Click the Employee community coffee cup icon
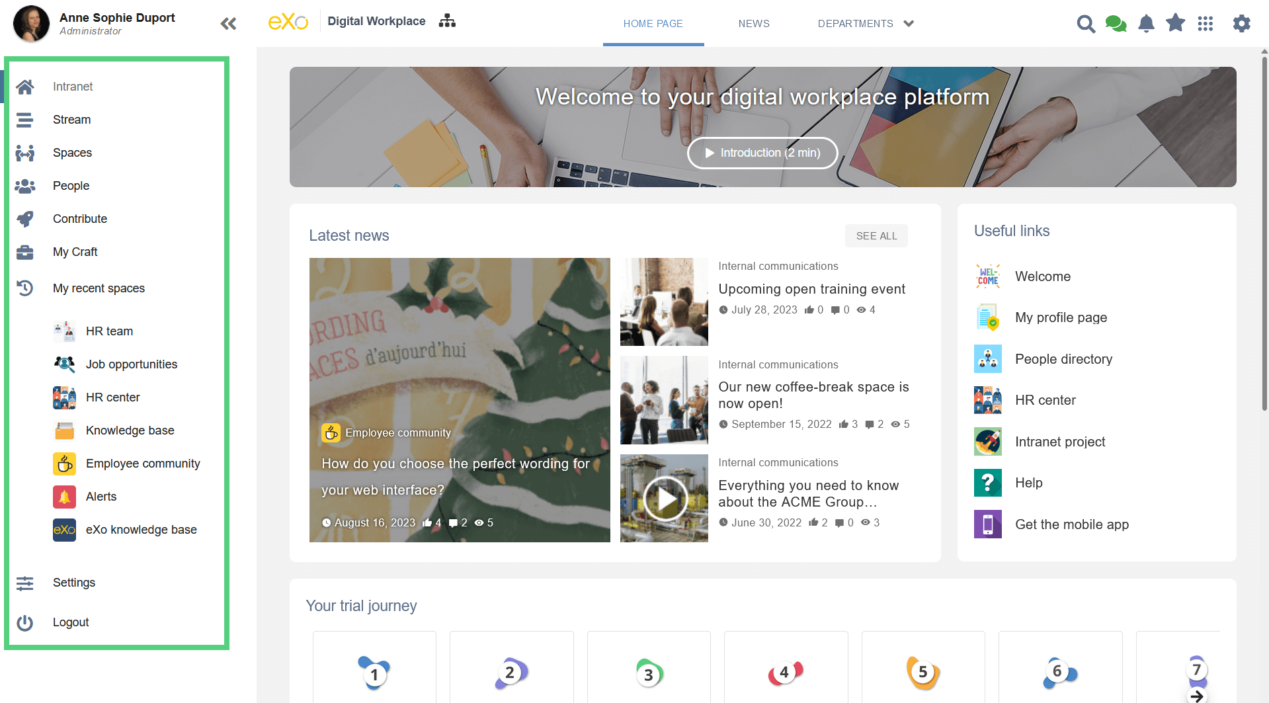1269x703 pixels. (64, 464)
